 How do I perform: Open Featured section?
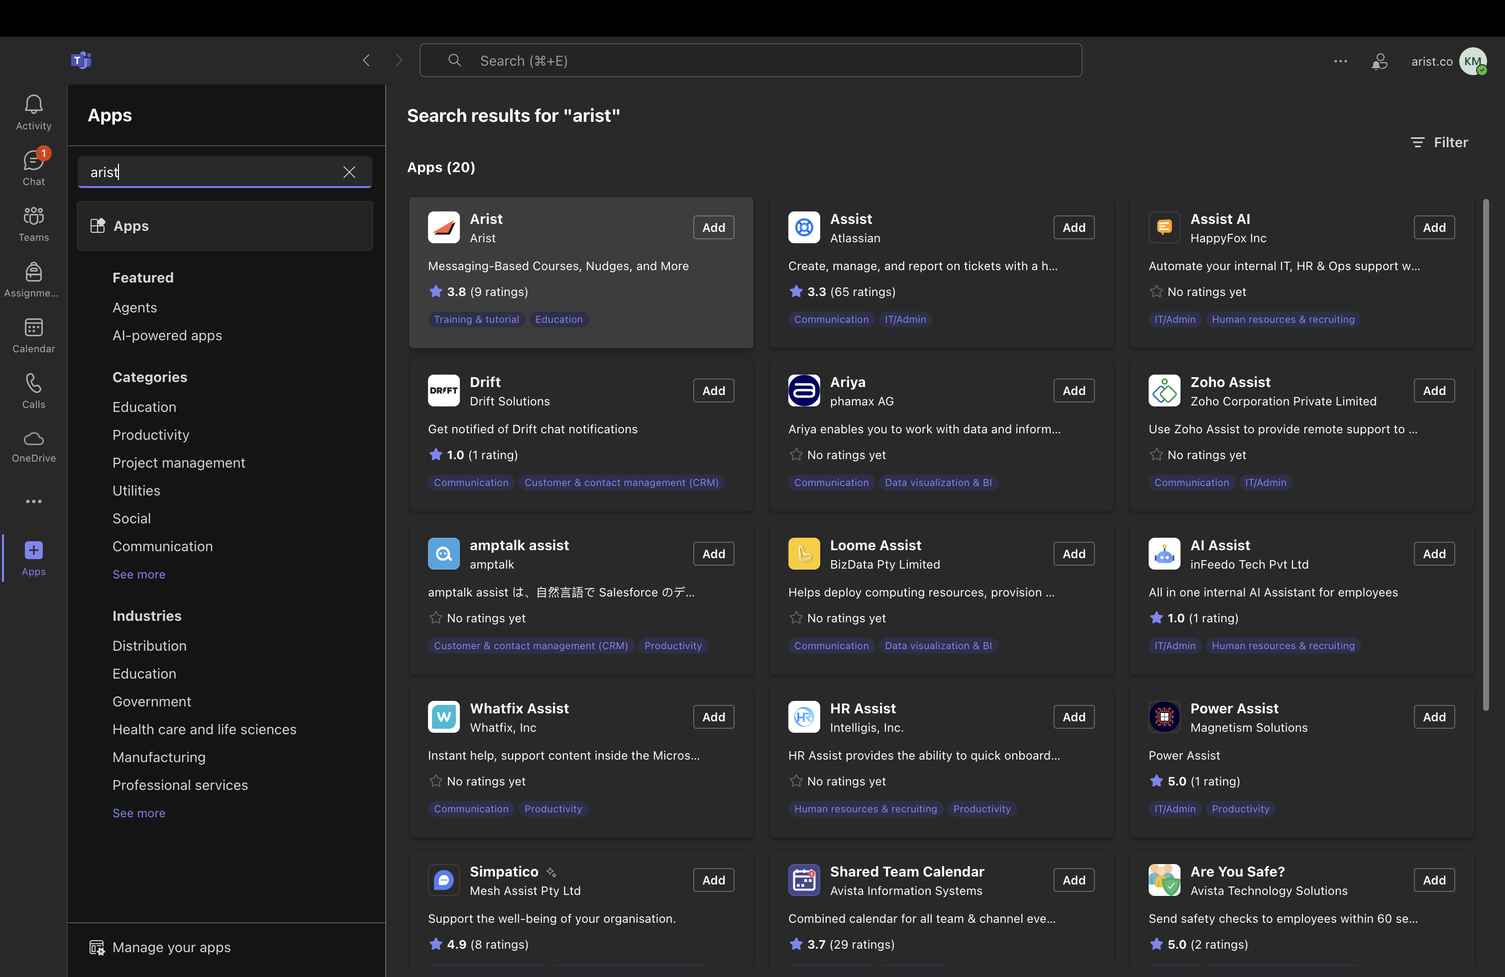point(143,278)
